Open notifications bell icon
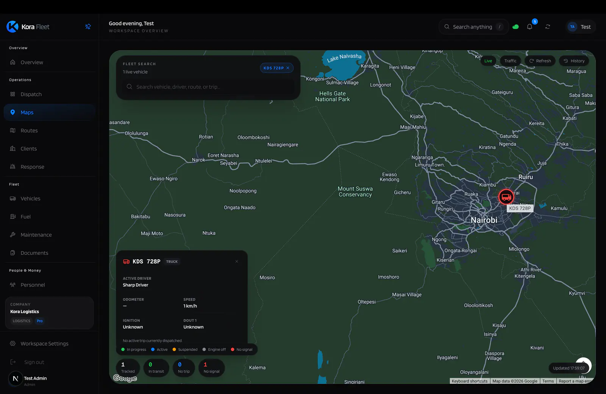The width and height of the screenshot is (606, 394). click(x=529, y=27)
